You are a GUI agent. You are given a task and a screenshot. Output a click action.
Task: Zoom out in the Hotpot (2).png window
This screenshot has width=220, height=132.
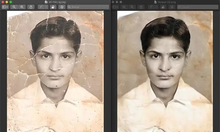pos(124,7)
